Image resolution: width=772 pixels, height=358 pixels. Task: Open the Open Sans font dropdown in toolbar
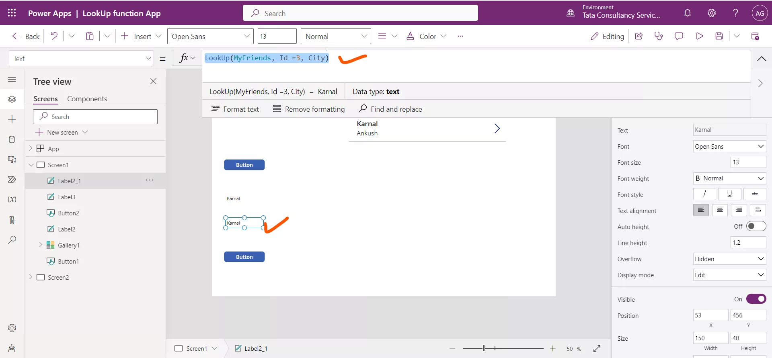210,36
